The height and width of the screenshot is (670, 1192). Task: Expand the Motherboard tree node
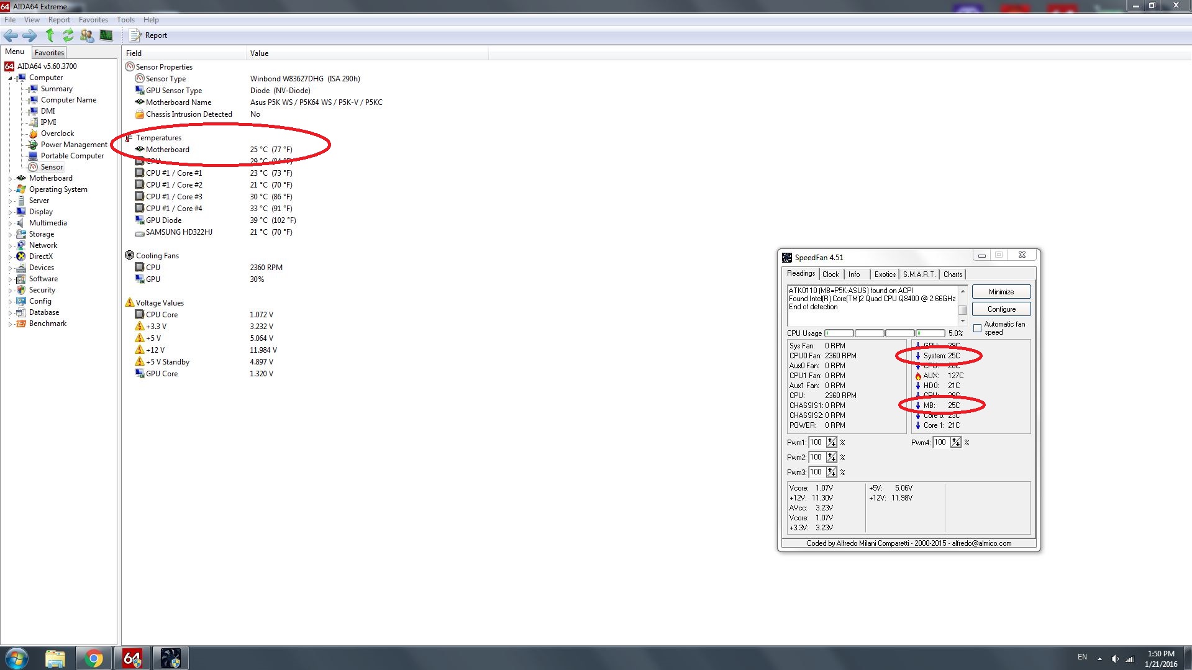click(x=10, y=179)
